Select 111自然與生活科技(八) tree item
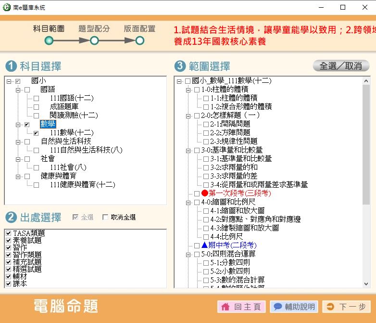This screenshot has width=376, height=323. tap(86, 150)
